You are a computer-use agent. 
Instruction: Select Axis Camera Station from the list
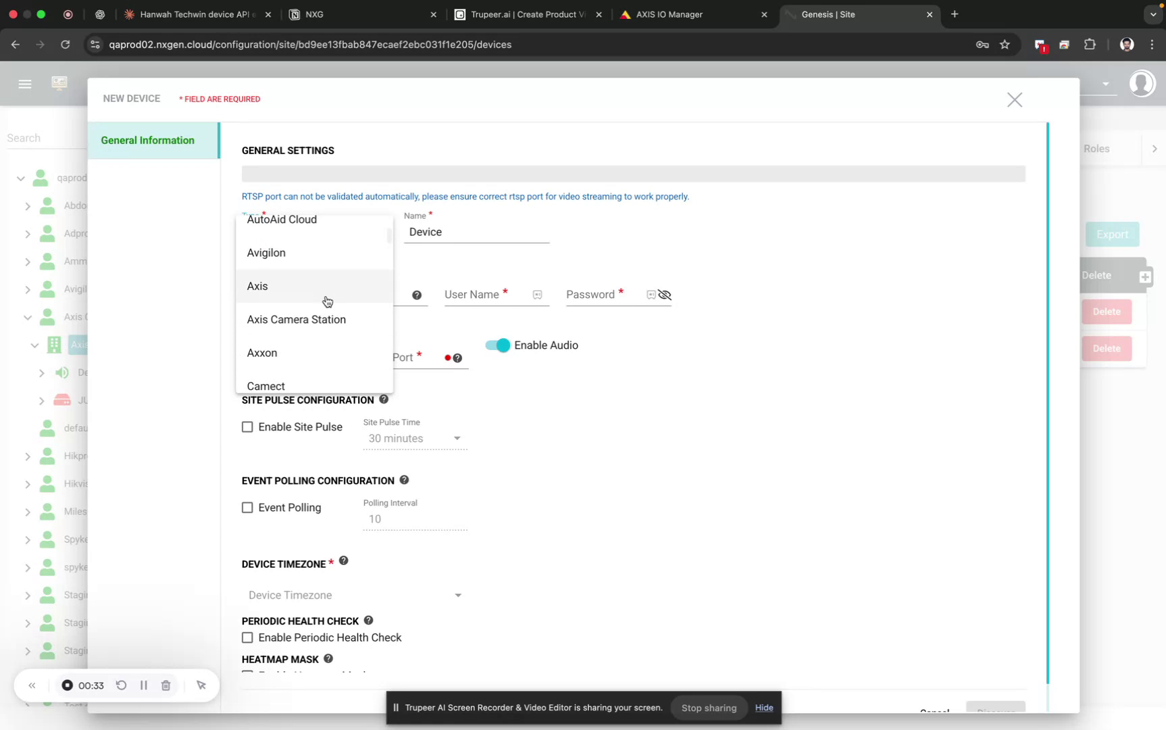click(297, 319)
